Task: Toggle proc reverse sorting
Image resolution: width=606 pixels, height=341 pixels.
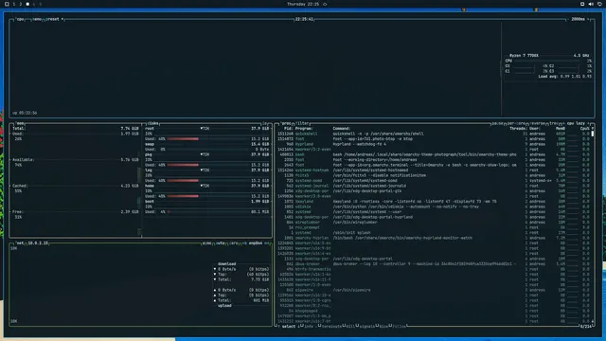Action: tap(538, 123)
